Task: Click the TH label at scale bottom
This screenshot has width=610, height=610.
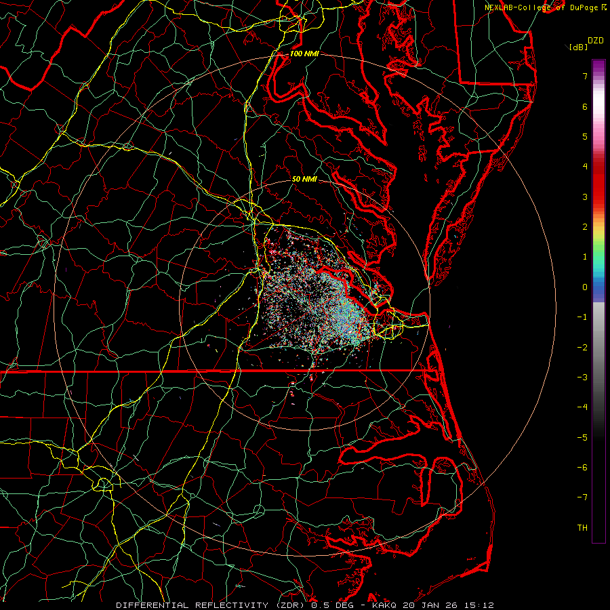Action: [582, 528]
